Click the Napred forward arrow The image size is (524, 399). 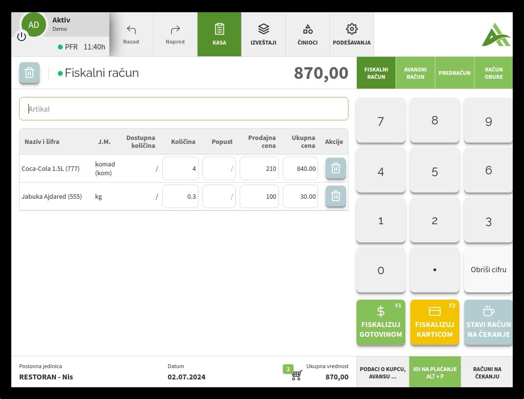175,34
